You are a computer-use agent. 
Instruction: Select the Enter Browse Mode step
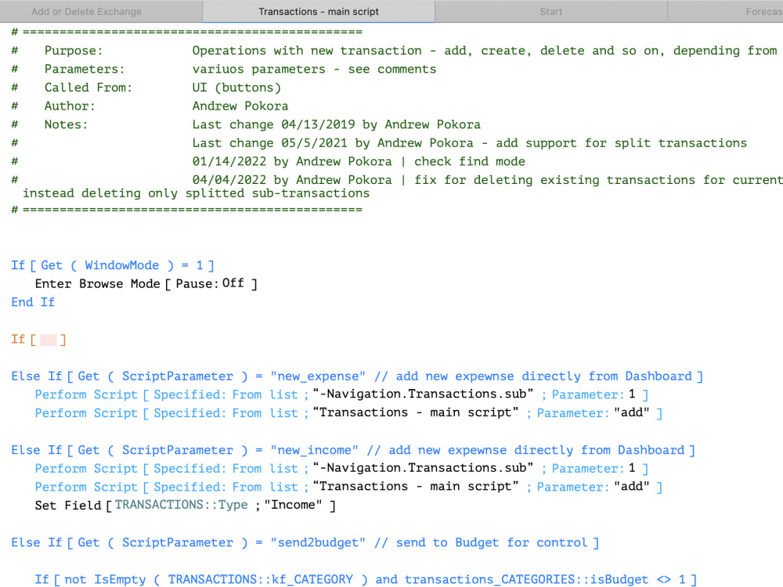tap(146, 284)
